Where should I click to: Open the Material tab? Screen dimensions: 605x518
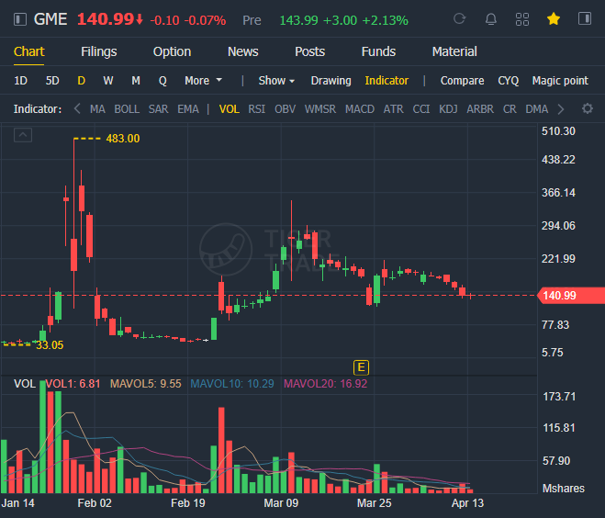454,51
